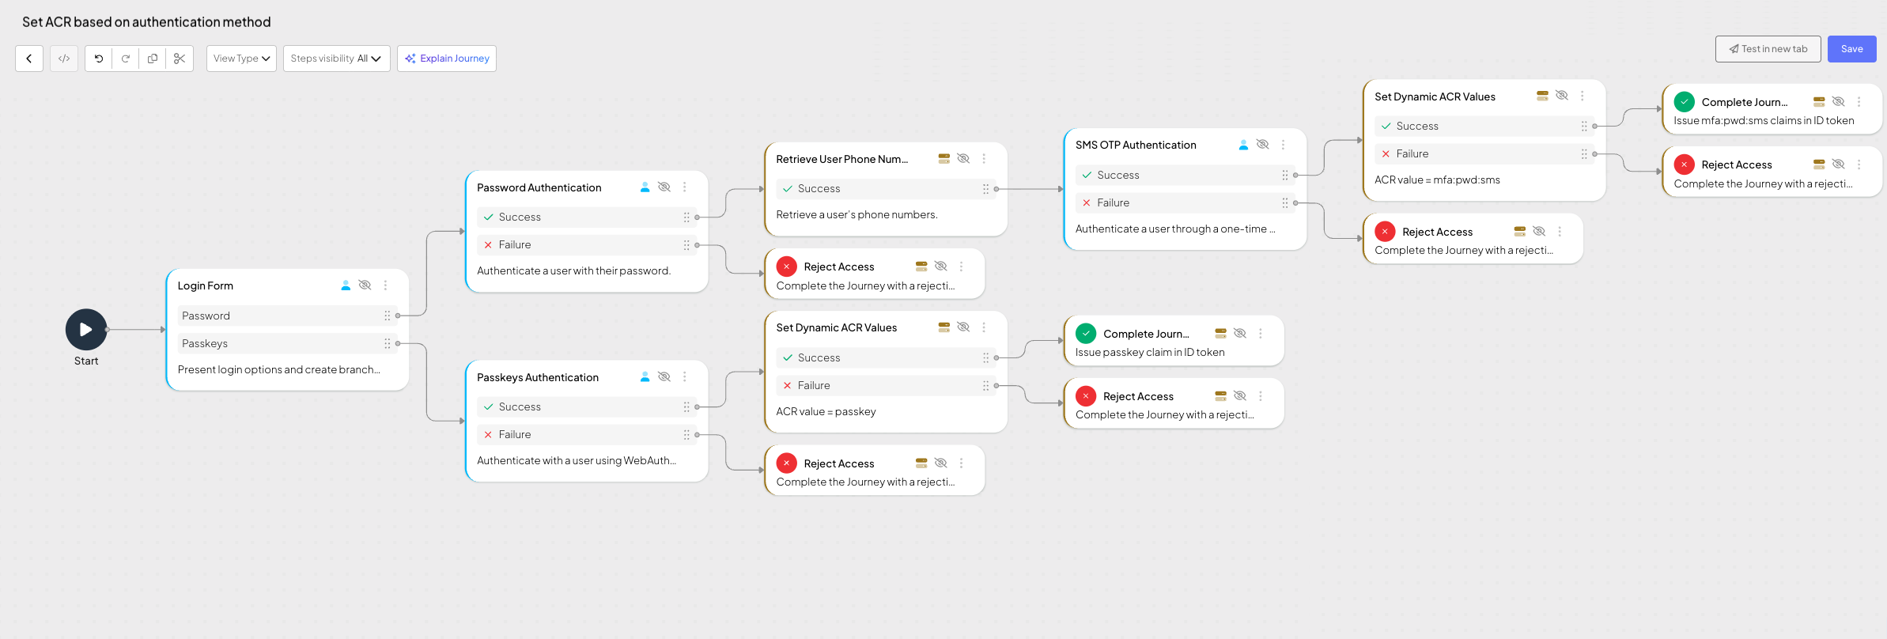The image size is (1887, 639).
Task: Click the back arrow button
Action: coord(29,59)
